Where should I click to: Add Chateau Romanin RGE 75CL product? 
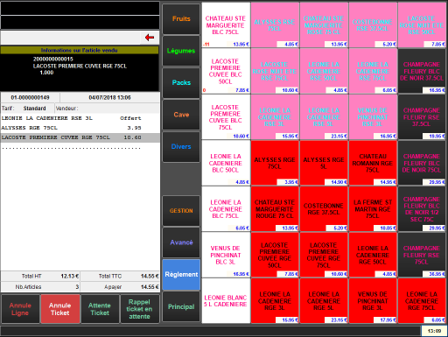373,163
